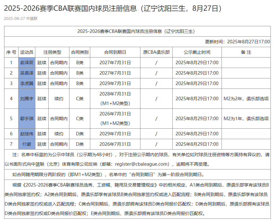Click deadline 2025年8月29日17:00 in 赵继伟's row
This screenshot has width=273, height=221.
tap(197, 134)
